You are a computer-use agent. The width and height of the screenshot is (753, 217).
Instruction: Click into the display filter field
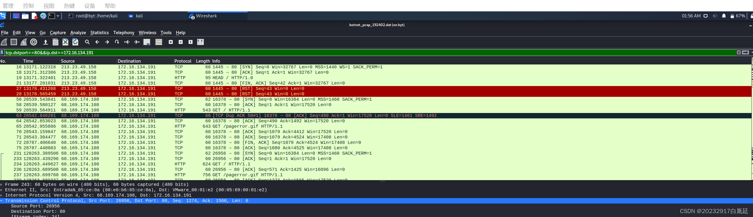coord(370,53)
